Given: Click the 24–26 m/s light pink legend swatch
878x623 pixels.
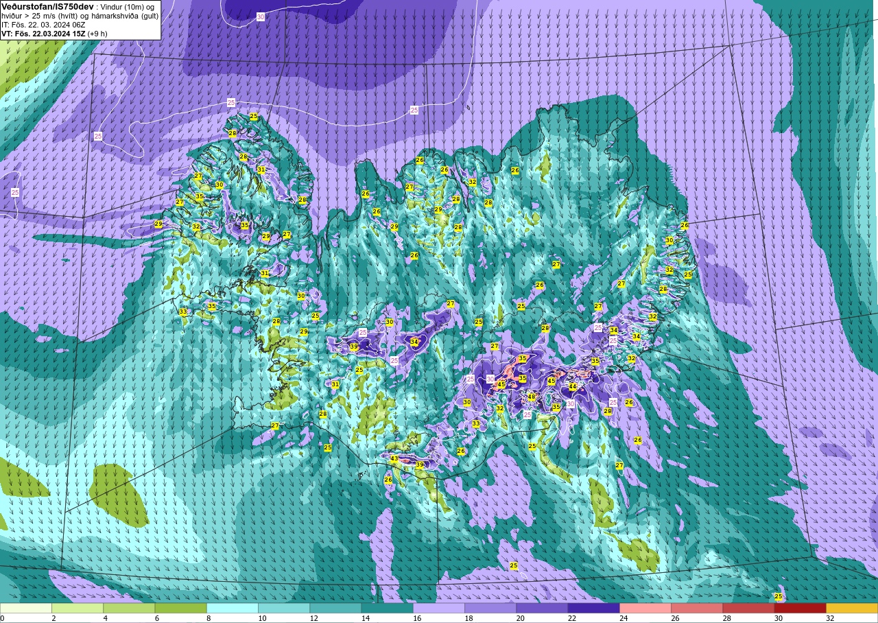Looking at the screenshot, I should (x=645, y=608).
